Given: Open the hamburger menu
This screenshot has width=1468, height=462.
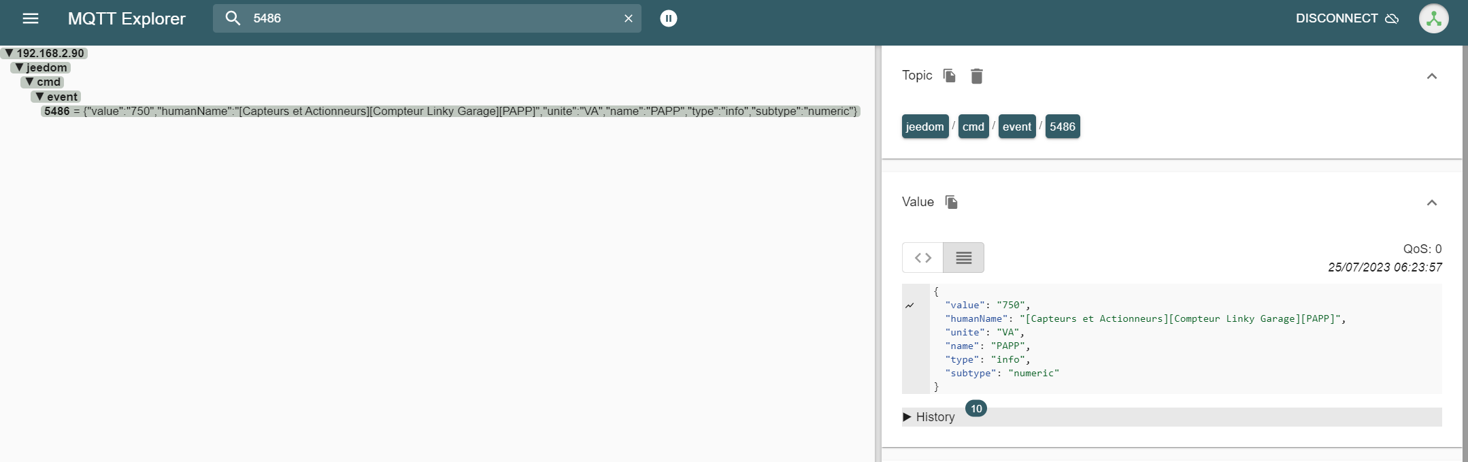Looking at the screenshot, I should (31, 18).
